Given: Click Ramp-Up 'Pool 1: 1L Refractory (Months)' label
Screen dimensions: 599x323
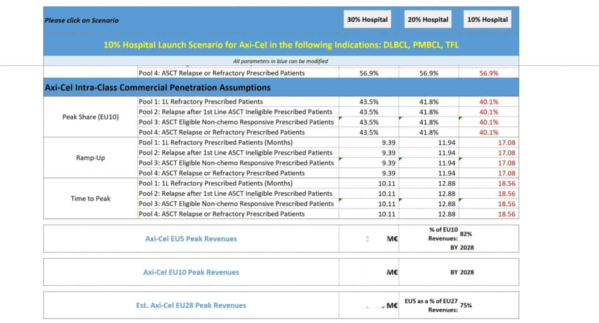Looking at the screenshot, I should (x=216, y=143).
